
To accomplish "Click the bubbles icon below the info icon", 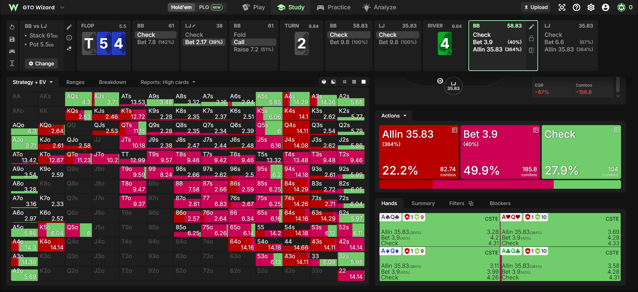I will click(x=69, y=48).
